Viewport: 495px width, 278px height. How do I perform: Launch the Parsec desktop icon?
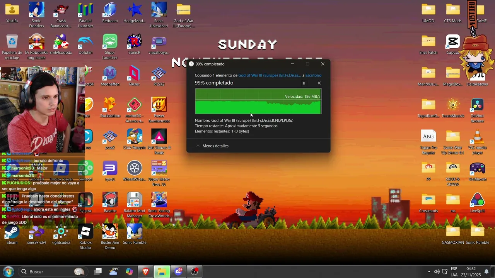tap(135, 76)
